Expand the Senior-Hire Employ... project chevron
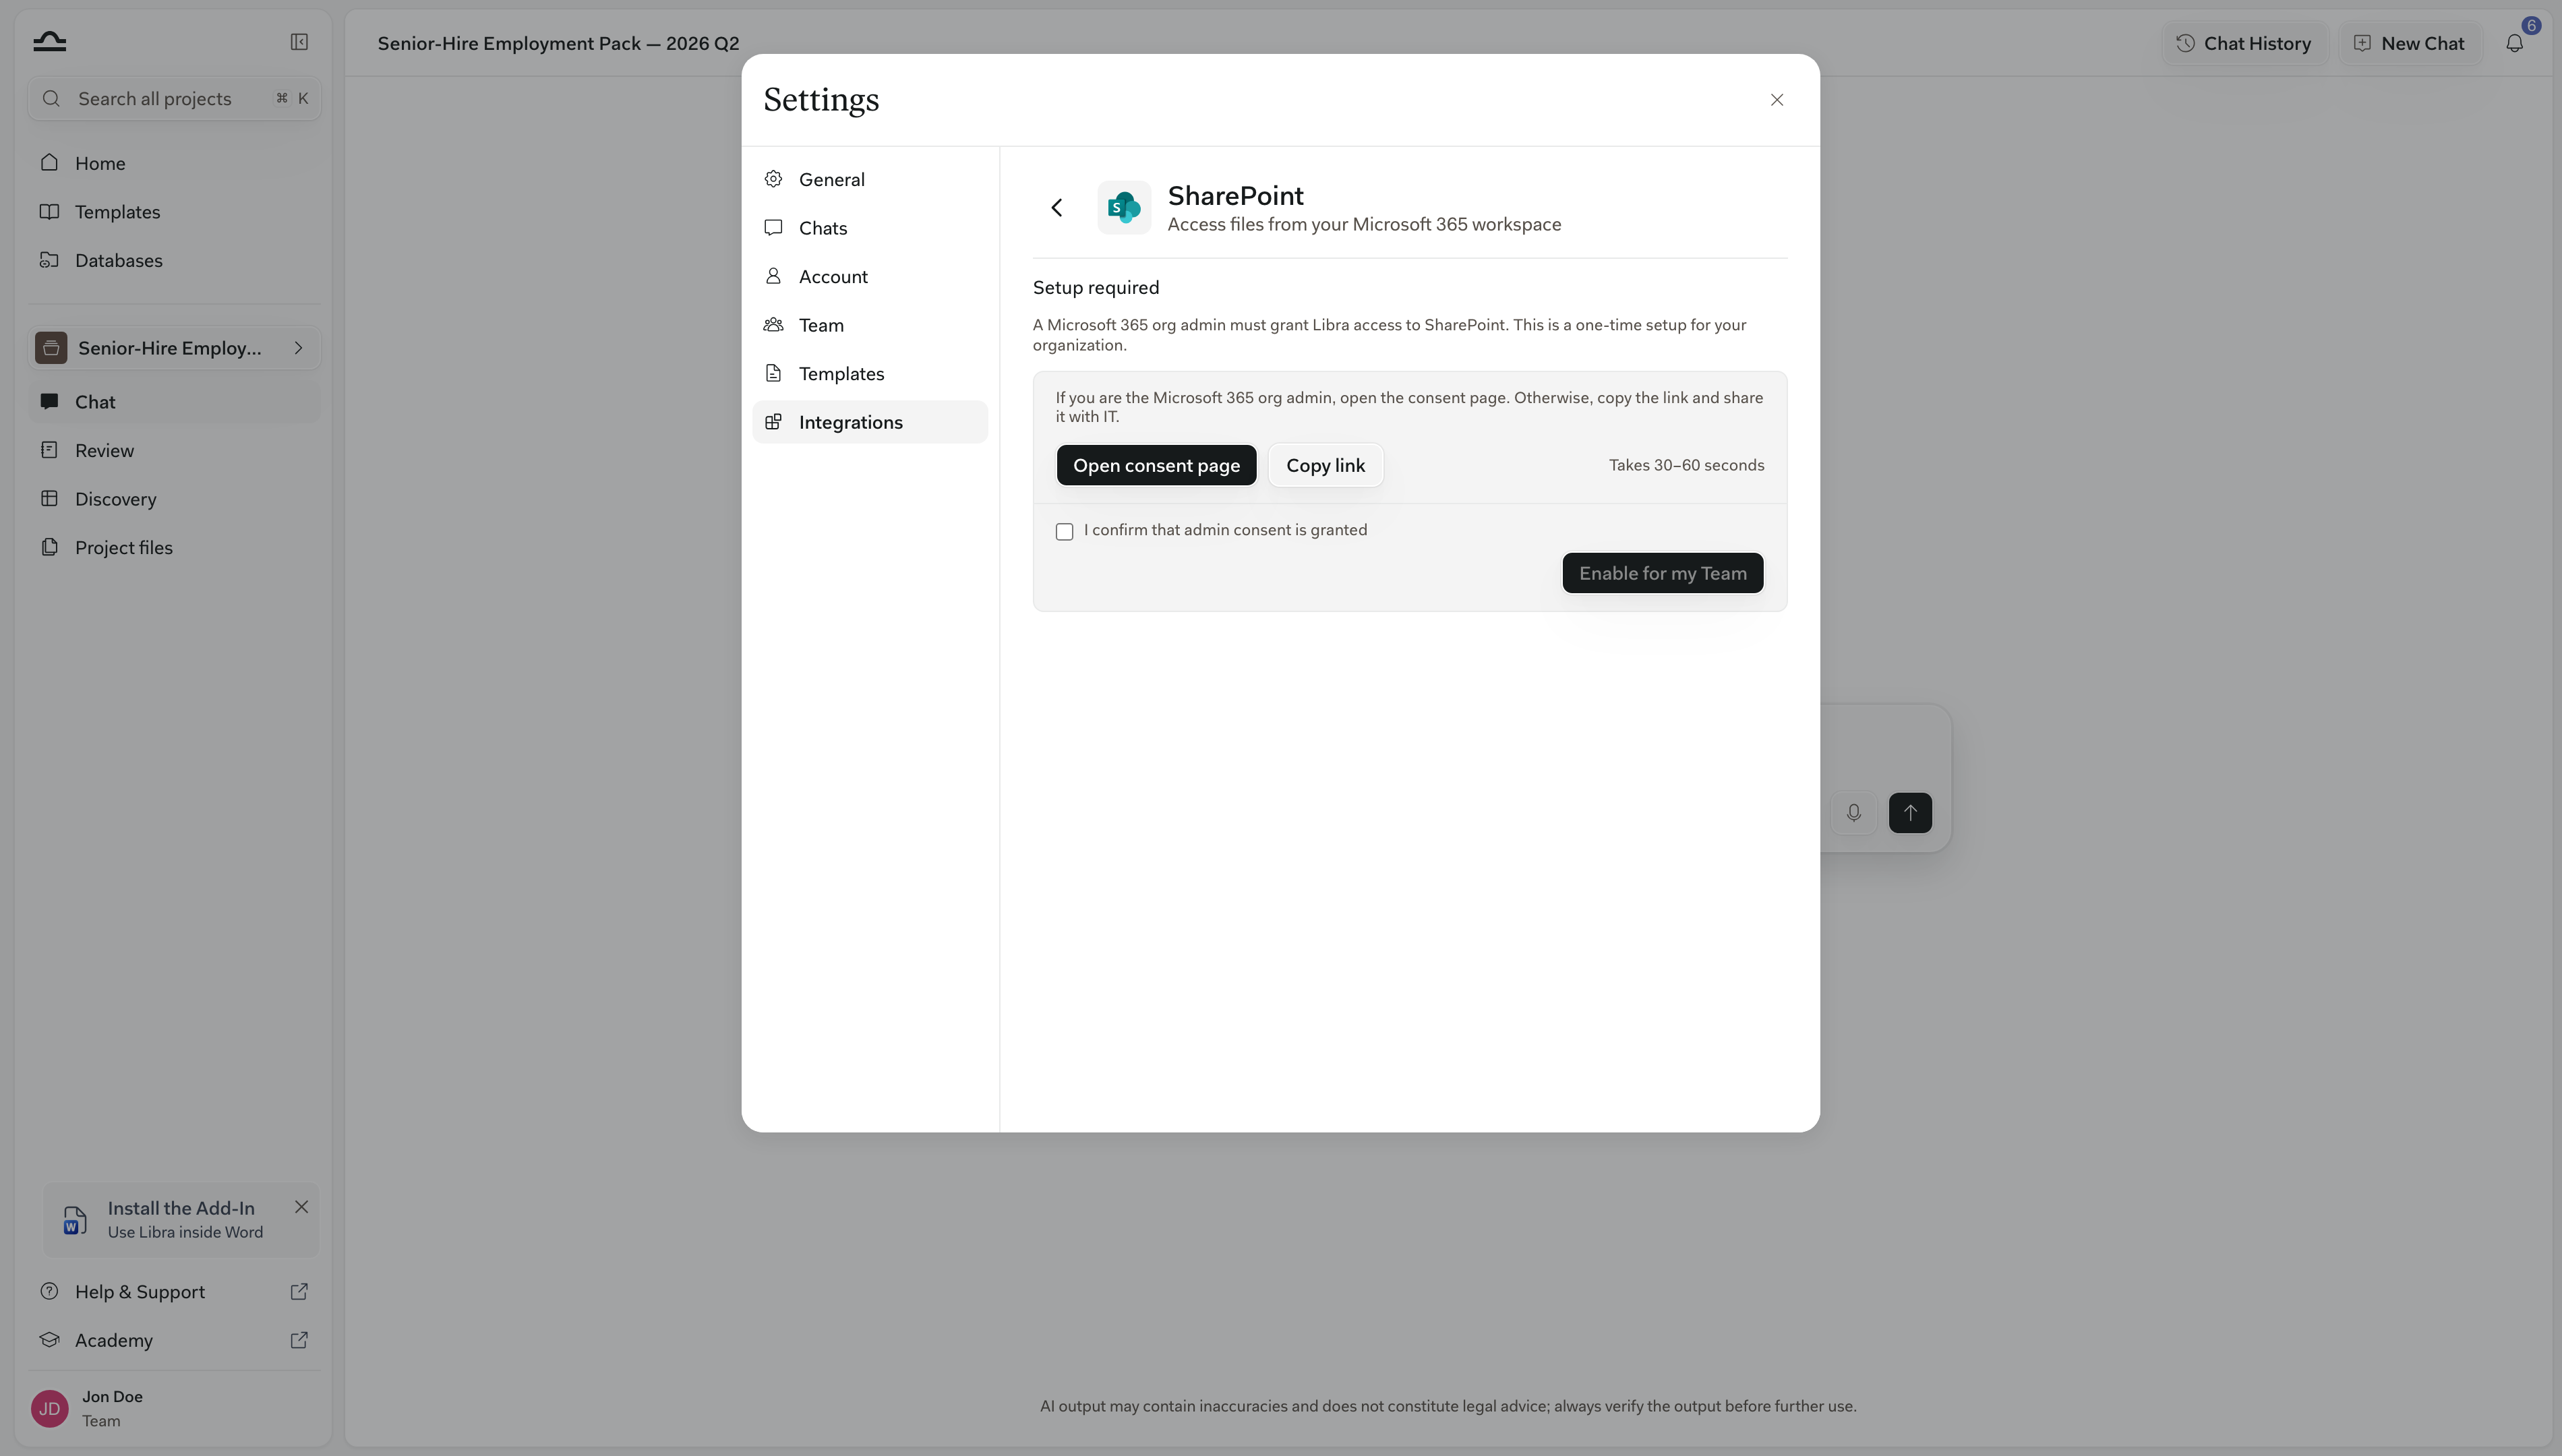This screenshot has width=2562, height=1456. click(298, 348)
